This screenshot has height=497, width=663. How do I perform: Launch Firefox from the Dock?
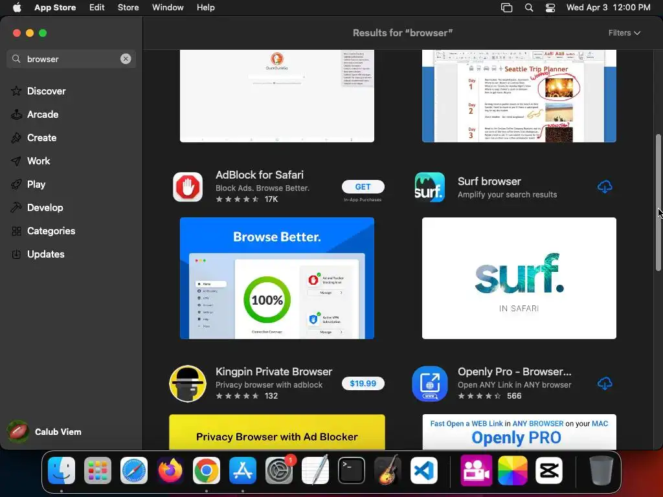pyautogui.click(x=170, y=470)
